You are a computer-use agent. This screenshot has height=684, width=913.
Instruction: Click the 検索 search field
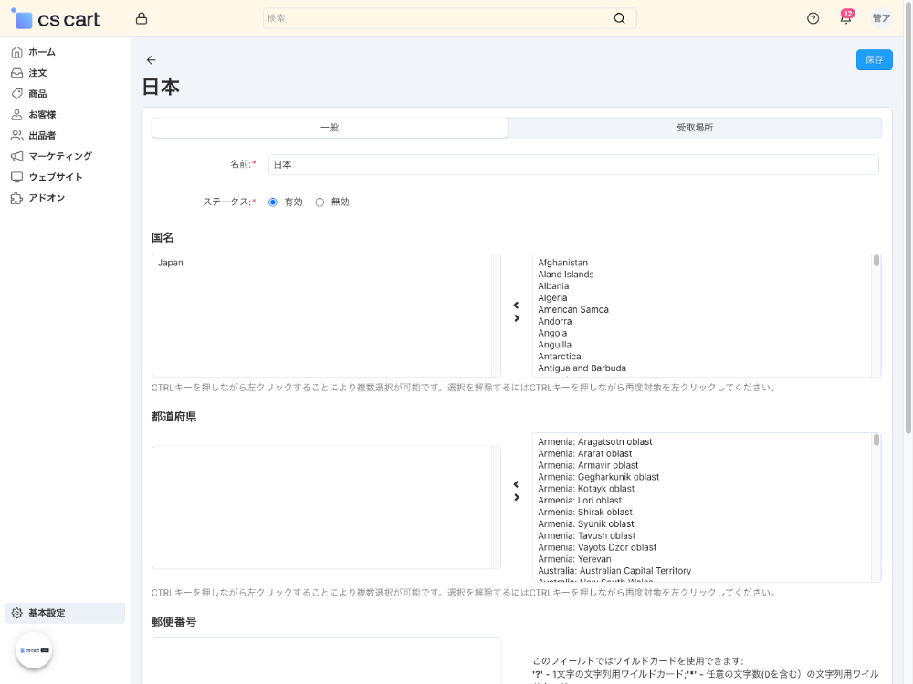pos(447,17)
